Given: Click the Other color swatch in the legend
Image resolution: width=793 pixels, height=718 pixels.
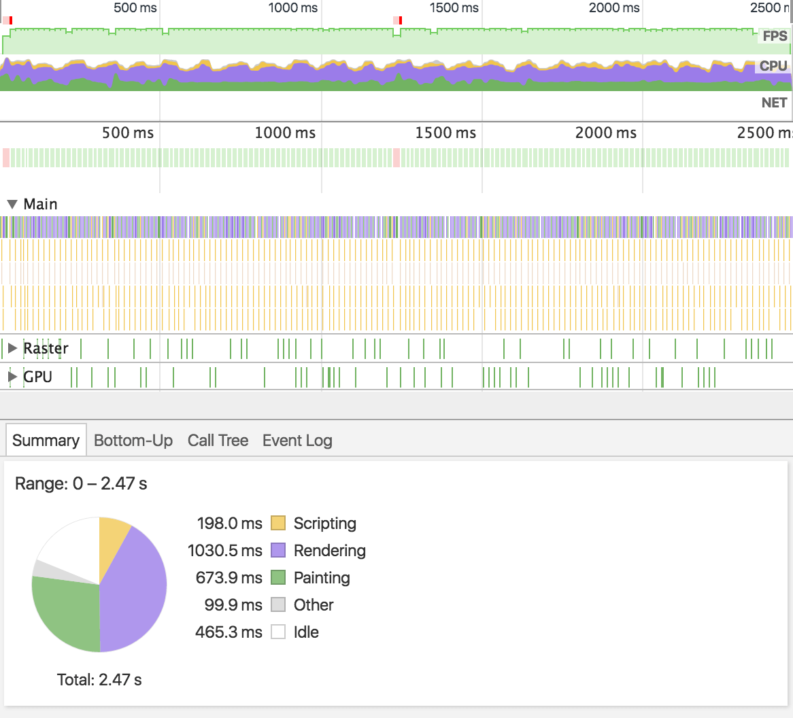Looking at the screenshot, I should tap(279, 605).
